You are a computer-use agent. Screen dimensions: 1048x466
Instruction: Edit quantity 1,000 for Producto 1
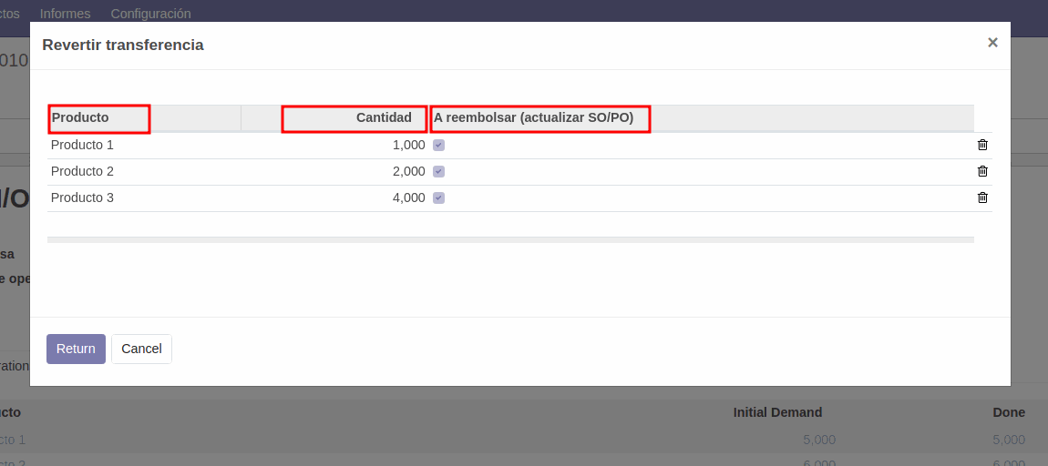click(x=408, y=145)
